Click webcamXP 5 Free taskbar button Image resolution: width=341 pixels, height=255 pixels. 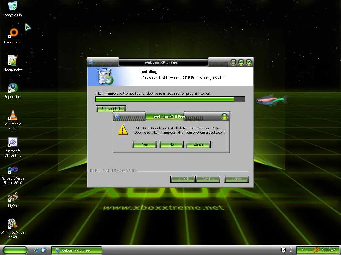[x=76, y=250]
